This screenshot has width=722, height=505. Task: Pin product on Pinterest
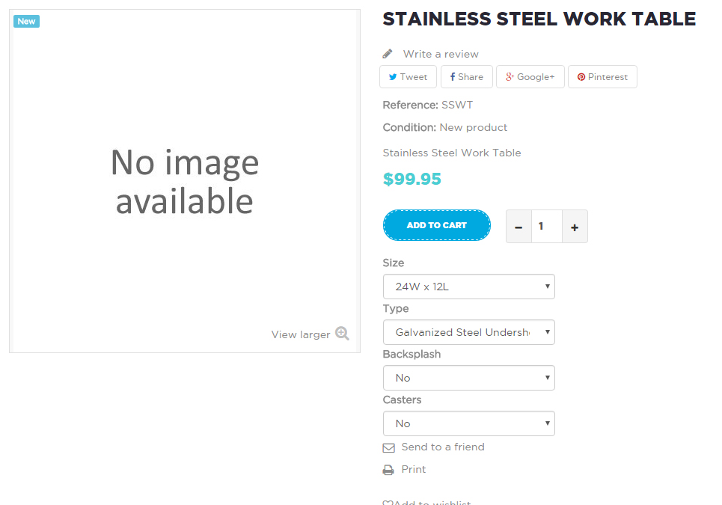tap(602, 77)
